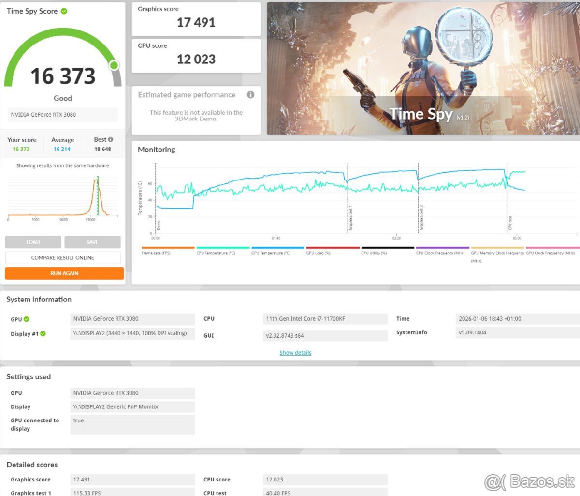Click the Time Spy v1.2 banner artwork
This screenshot has height=496, width=580.
[x=423, y=68]
